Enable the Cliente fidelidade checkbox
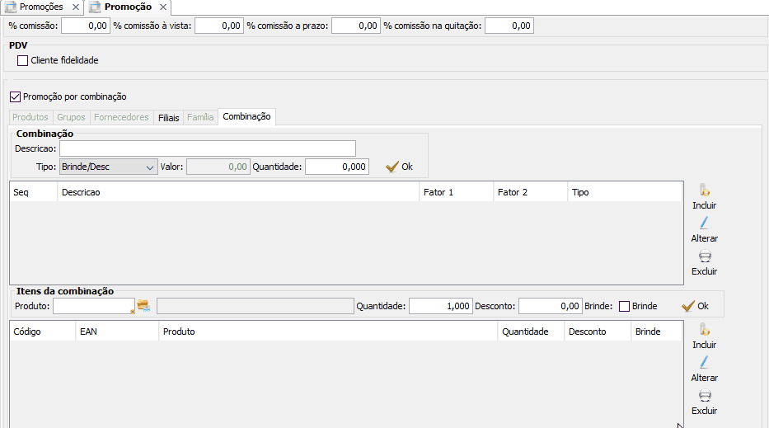 pos(22,60)
